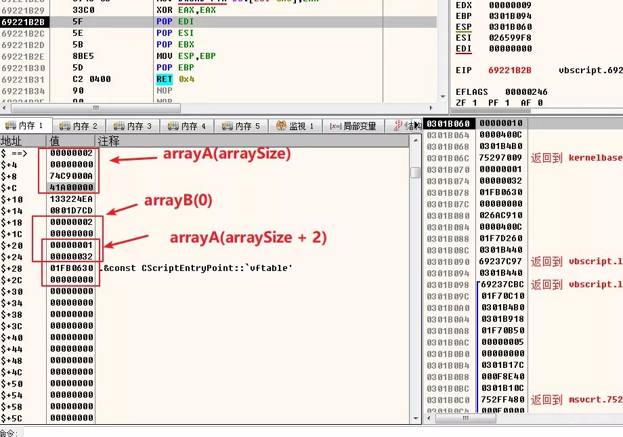623x437 pixels.
Task: Select the 内存 4 tab
Action: click(x=187, y=126)
